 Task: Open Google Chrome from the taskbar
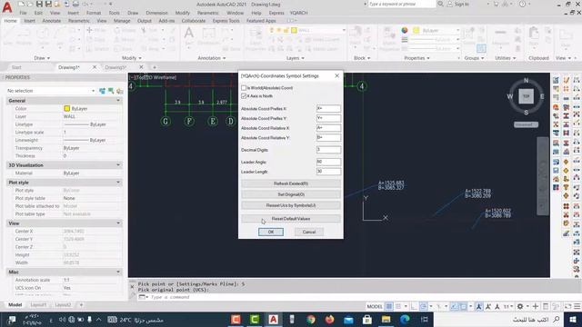pos(311,319)
